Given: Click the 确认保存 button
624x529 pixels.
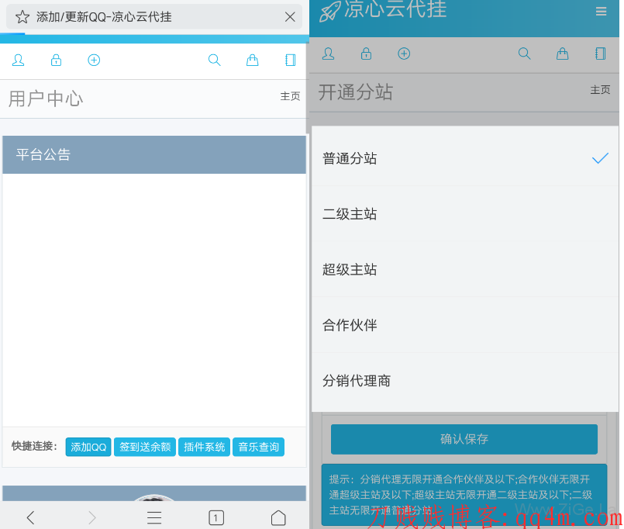Looking at the screenshot, I should [464, 439].
